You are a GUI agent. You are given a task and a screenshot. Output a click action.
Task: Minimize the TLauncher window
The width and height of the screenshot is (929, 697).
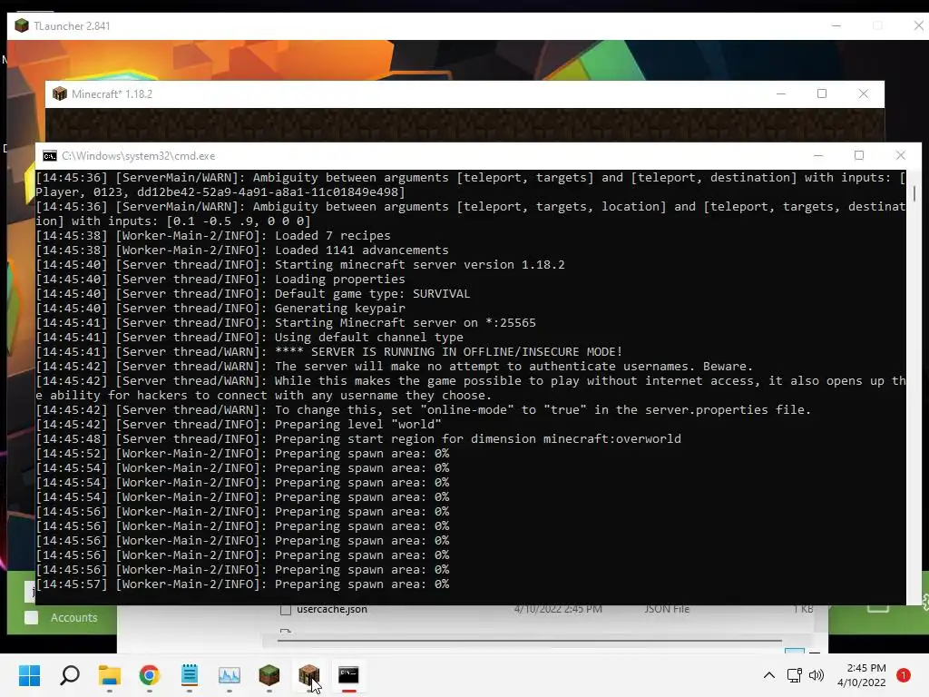(836, 25)
